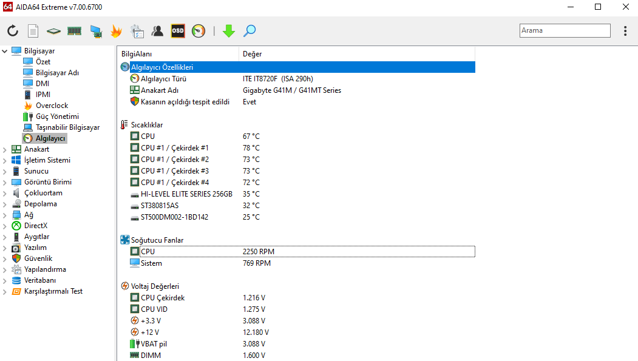Screen dimensions: 638x361
Task: Expand the DirectX tree node
Action: (x=5, y=226)
